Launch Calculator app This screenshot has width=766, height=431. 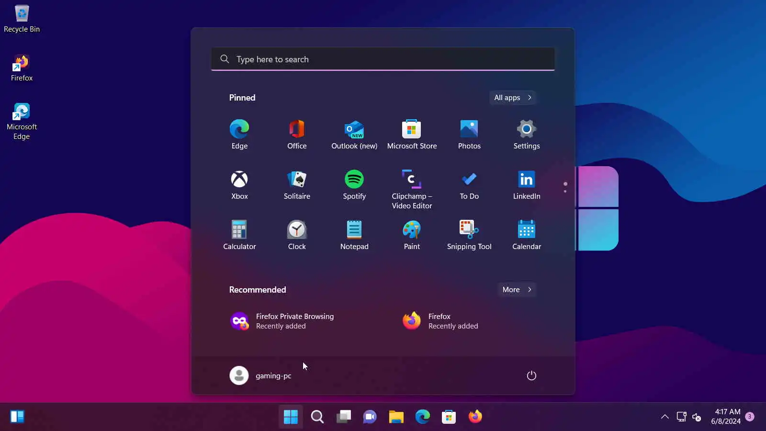[239, 235]
